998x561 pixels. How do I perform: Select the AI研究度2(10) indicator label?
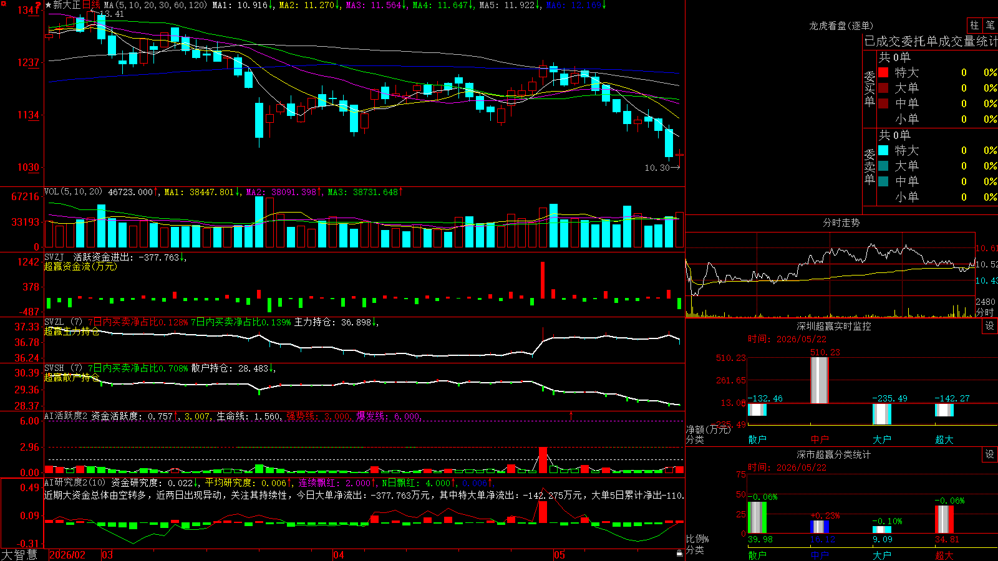click(x=75, y=482)
